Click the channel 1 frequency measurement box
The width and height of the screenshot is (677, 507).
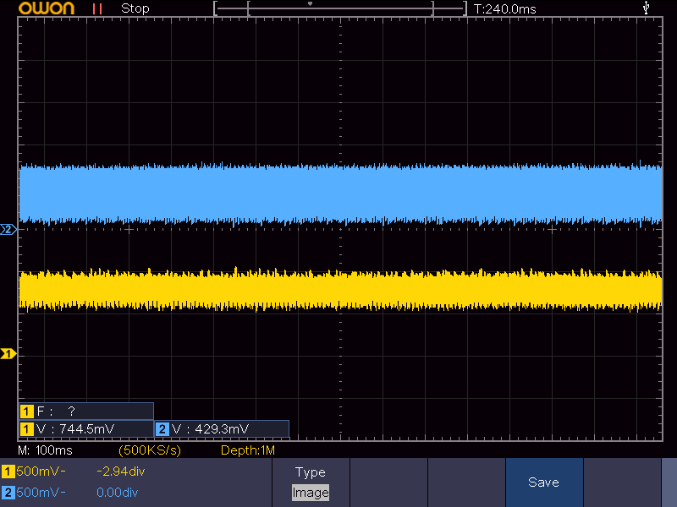86,412
